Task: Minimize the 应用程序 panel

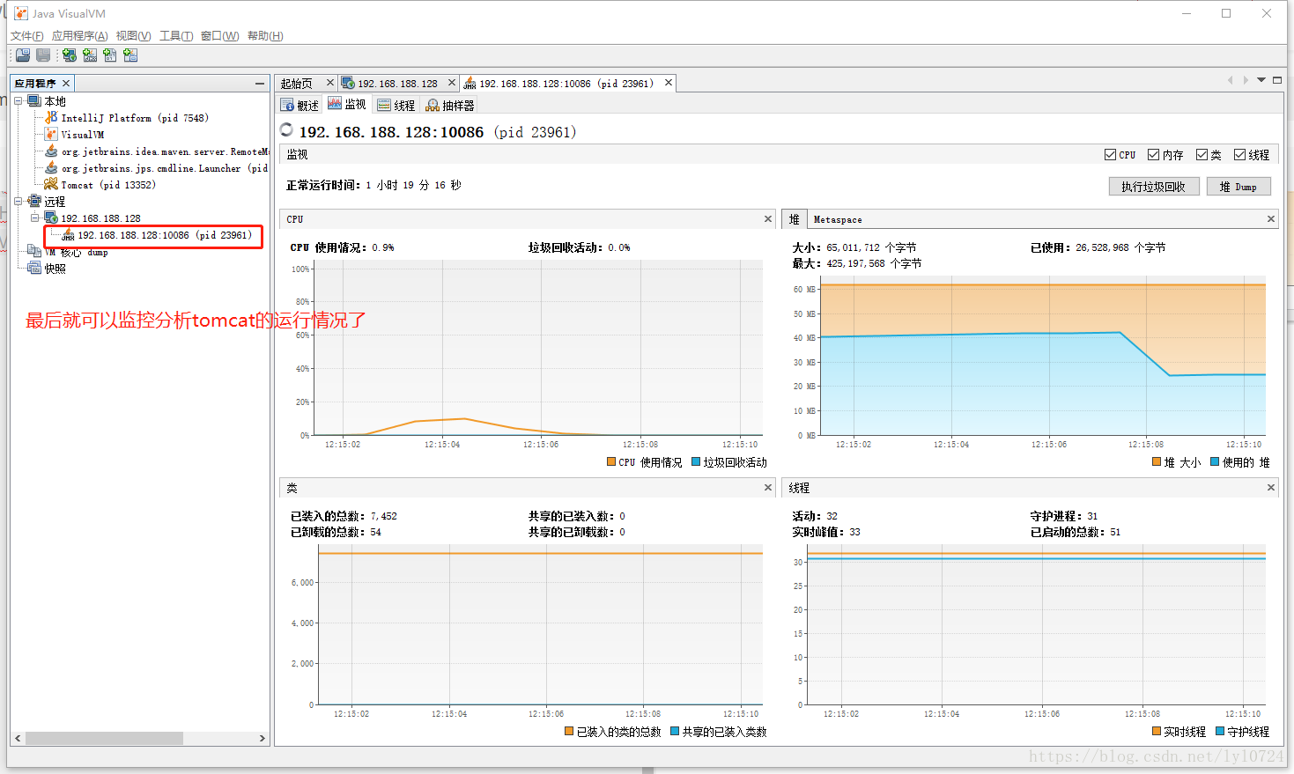Action: [260, 84]
